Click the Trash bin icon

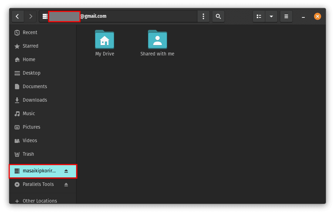[x=17, y=154]
